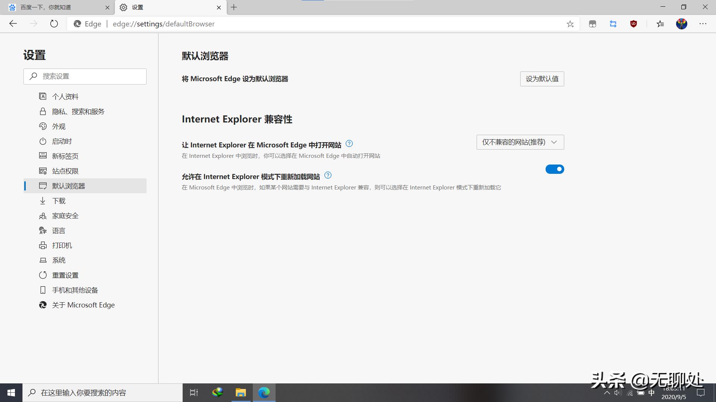Disable reloading sites in Internet Explorer mode
The image size is (716, 402).
[555, 169]
